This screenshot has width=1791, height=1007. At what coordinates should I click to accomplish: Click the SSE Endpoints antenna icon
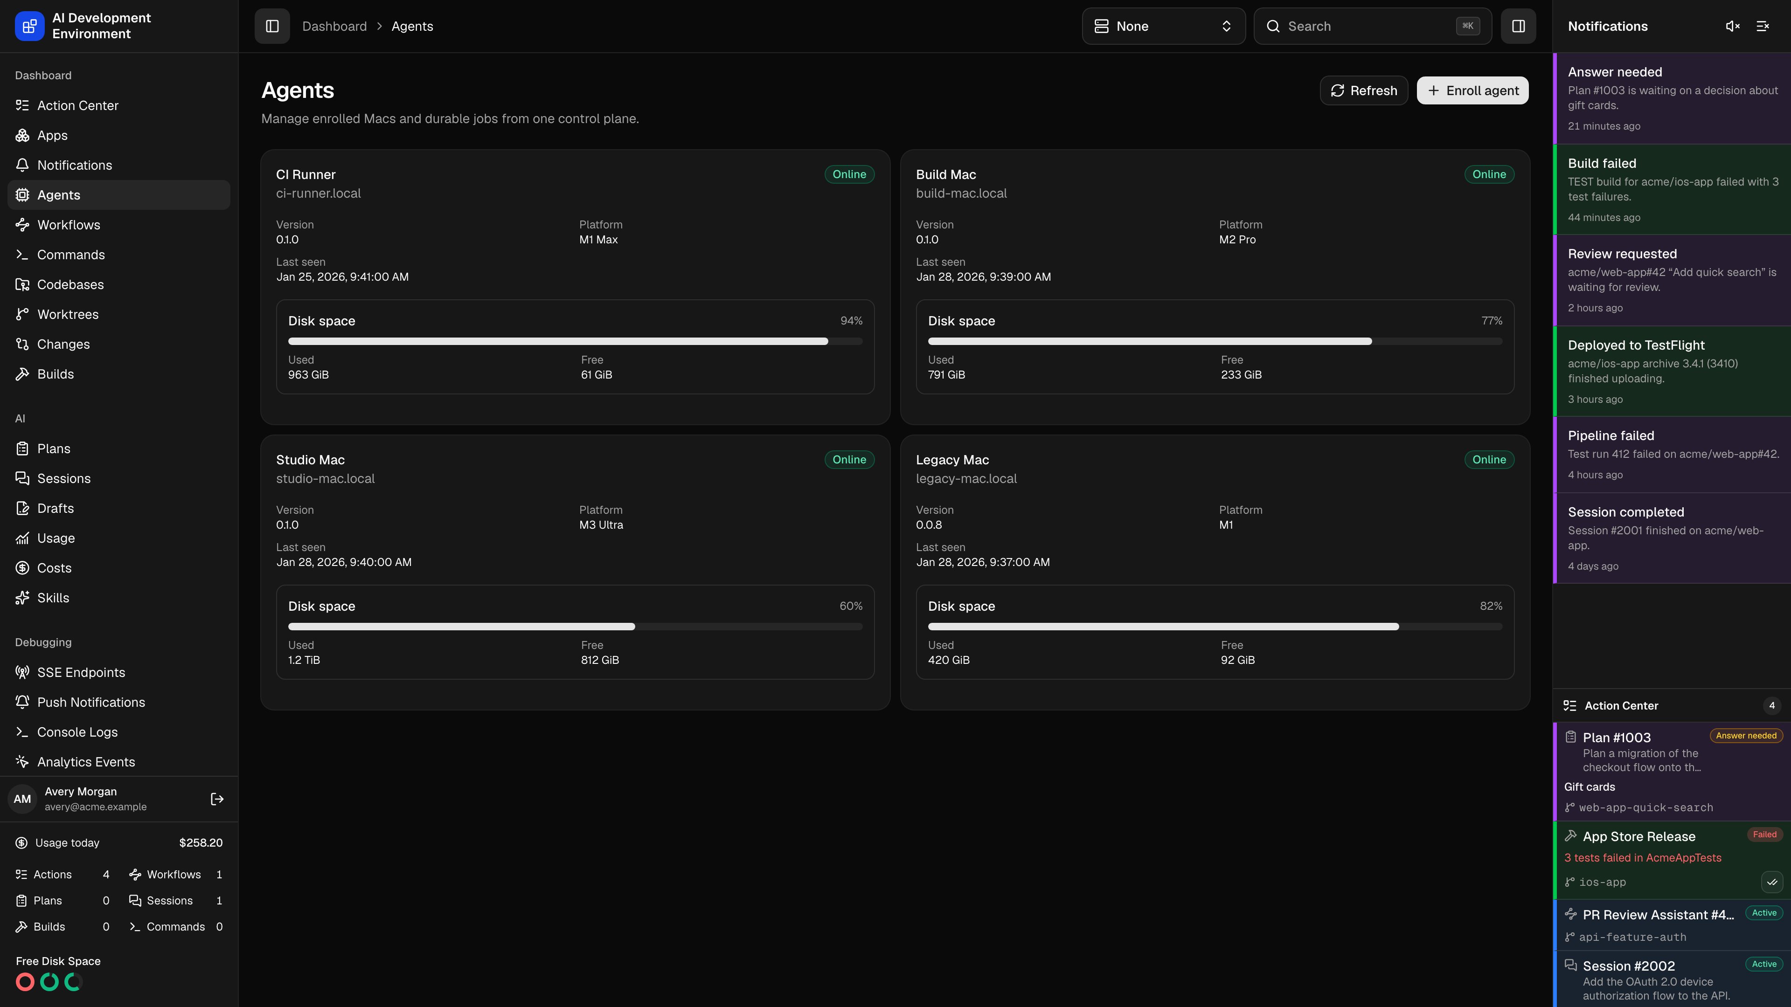(x=22, y=672)
